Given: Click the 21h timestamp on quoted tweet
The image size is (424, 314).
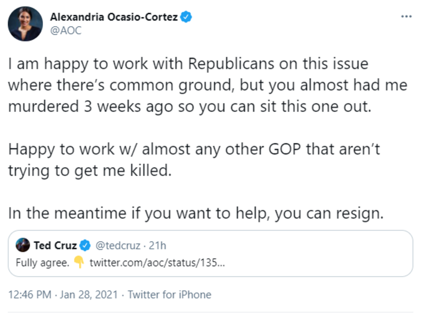Looking at the screenshot, I should [158, 246].
